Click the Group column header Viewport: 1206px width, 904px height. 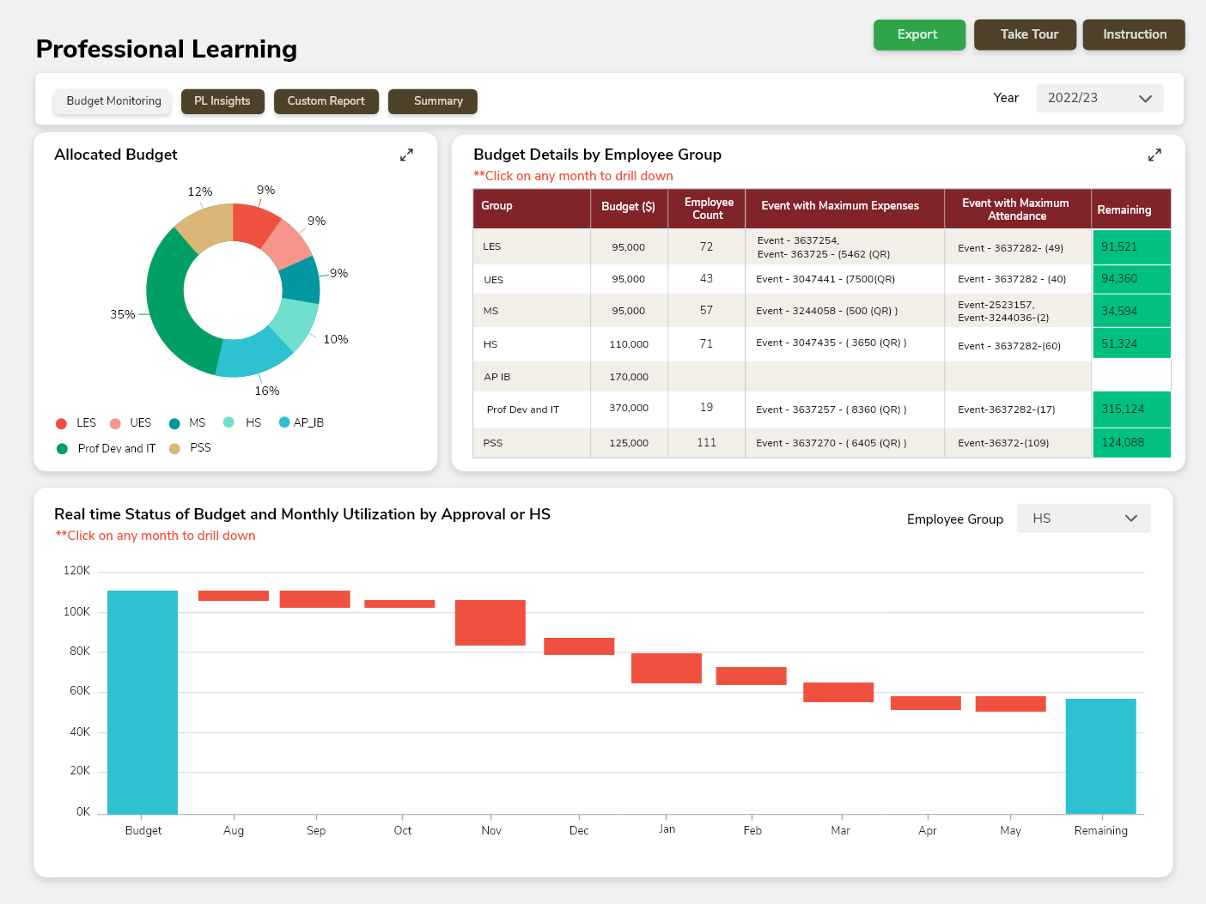[x=532, y=209]
